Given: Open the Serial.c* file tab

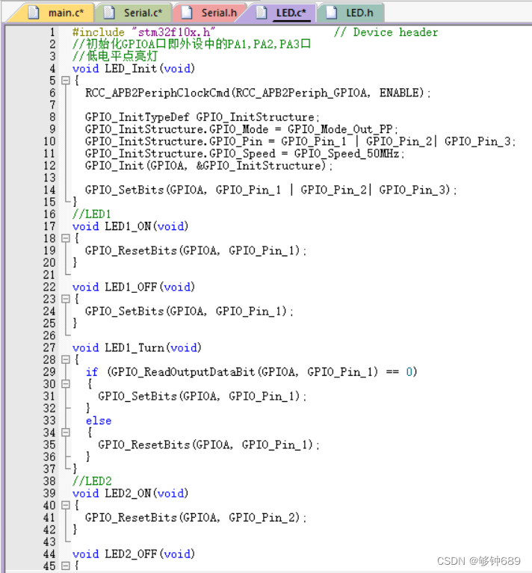Looking at the screenshot, I should (x=134, y=13).
